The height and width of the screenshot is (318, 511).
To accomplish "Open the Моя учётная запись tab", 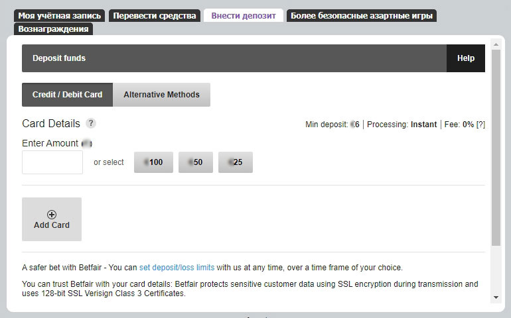I will pyautogui.click(x=60, y=15).
